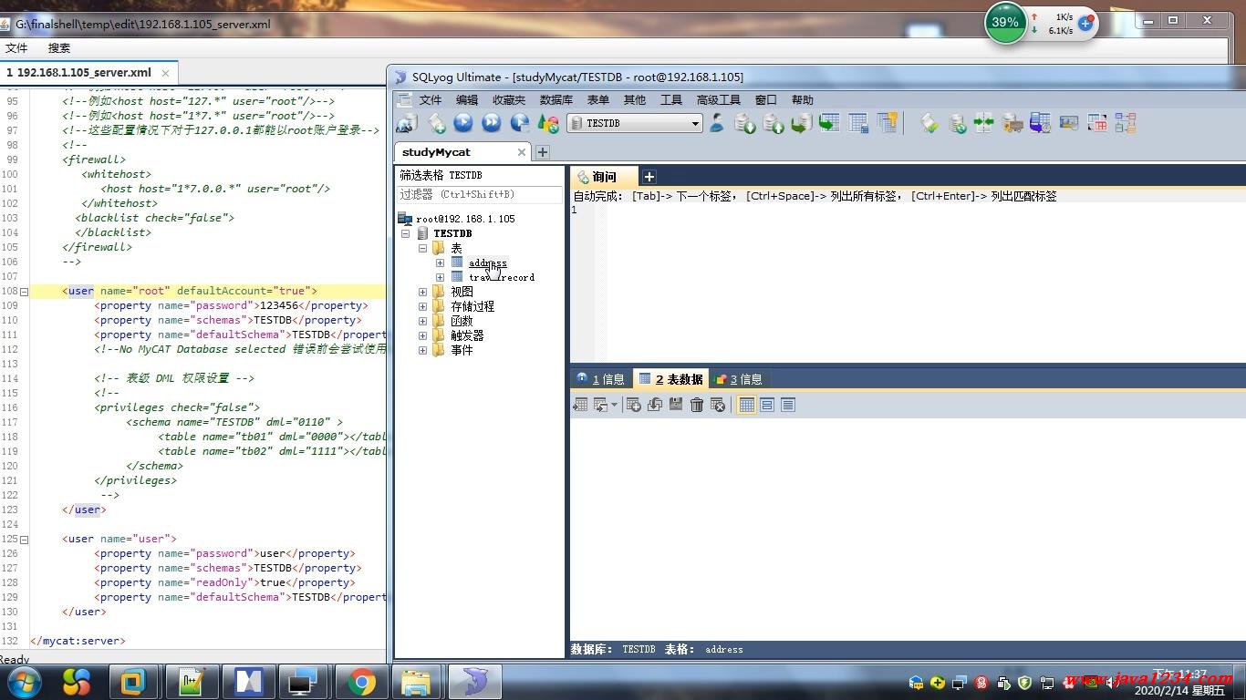The height and width of the screenshot is (700, 1246).
Task: Open the 帮助 menu in SQLyog
Action: point(803,100)
